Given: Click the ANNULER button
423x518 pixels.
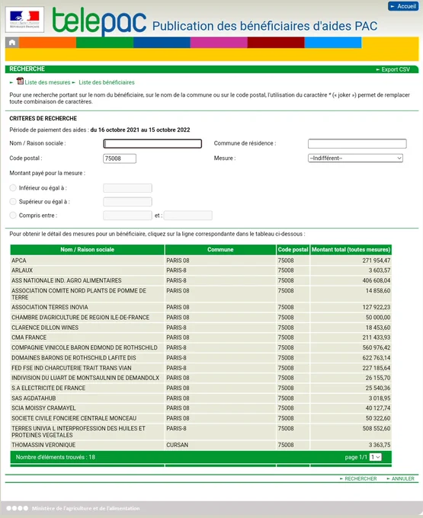Looking at the screenshot, I should pos(401,478).
